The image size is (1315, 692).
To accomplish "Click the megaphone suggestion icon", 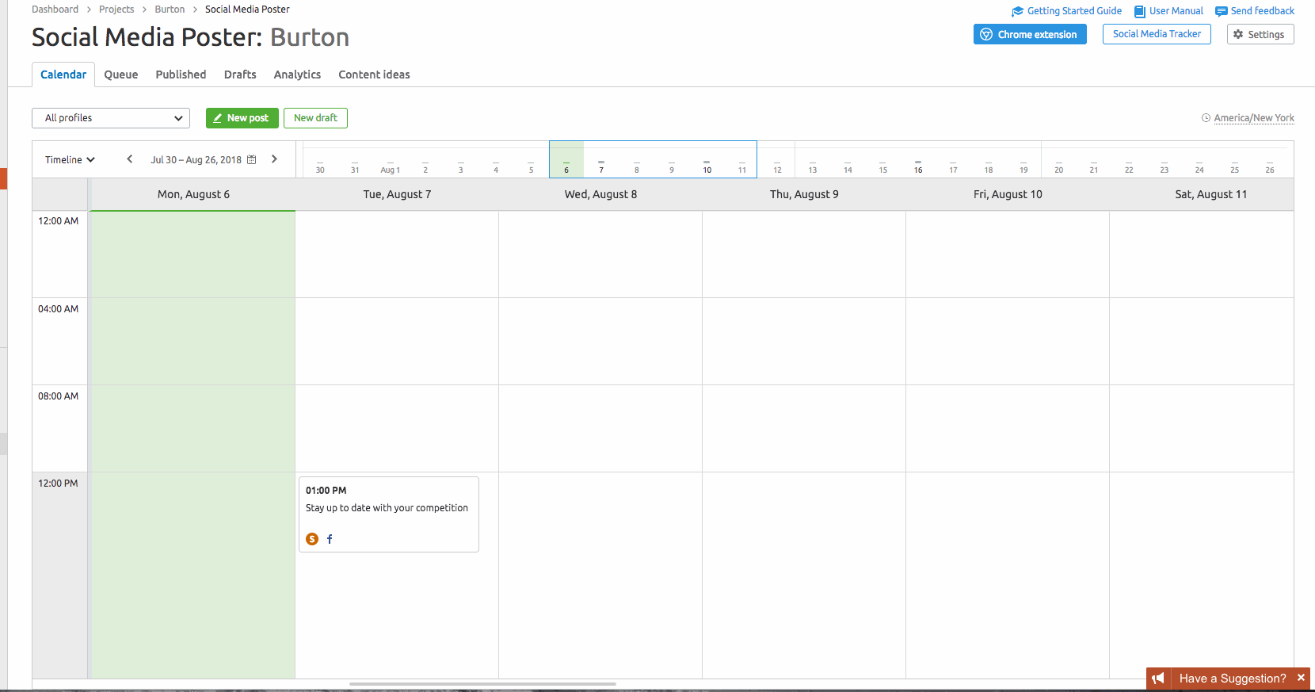I will pos(1159,679).
